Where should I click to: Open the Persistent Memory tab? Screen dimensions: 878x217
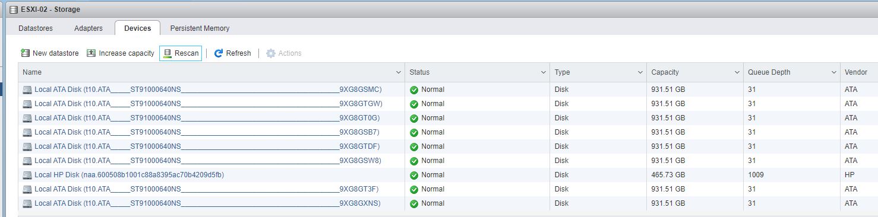[x=200, y=28]
